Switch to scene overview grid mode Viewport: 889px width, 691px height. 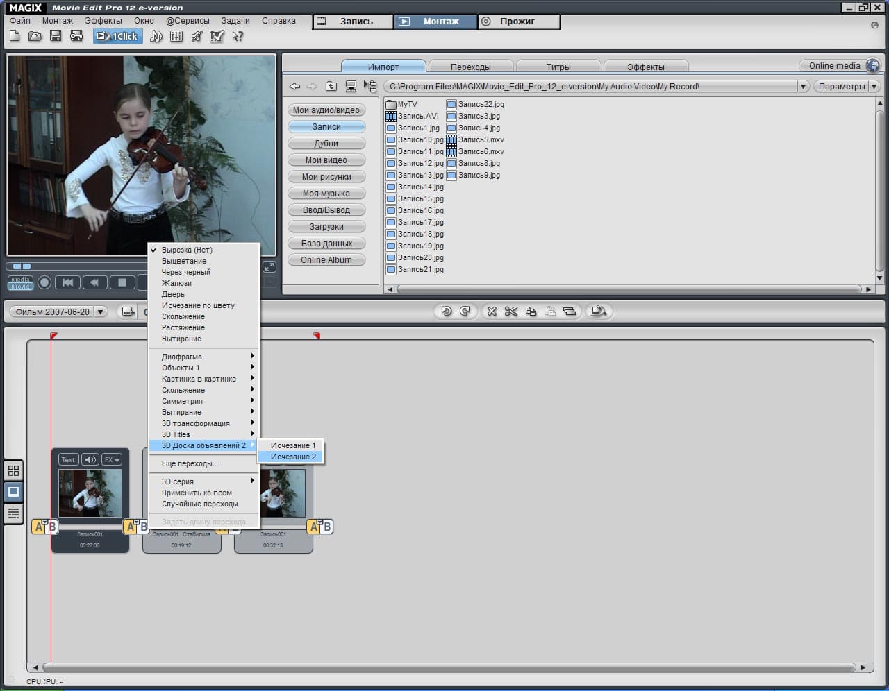(13, 470)
